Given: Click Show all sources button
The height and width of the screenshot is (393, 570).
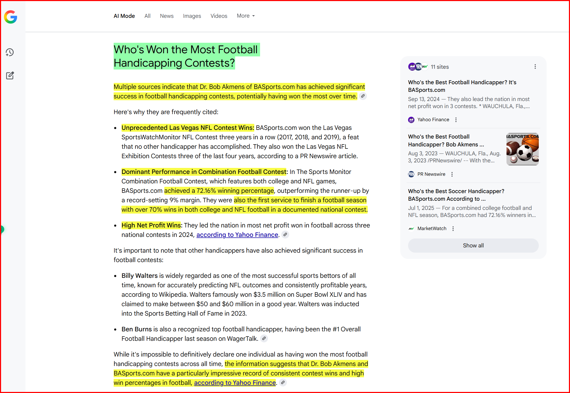Looking at the screenshot, I should coord(473,246).
